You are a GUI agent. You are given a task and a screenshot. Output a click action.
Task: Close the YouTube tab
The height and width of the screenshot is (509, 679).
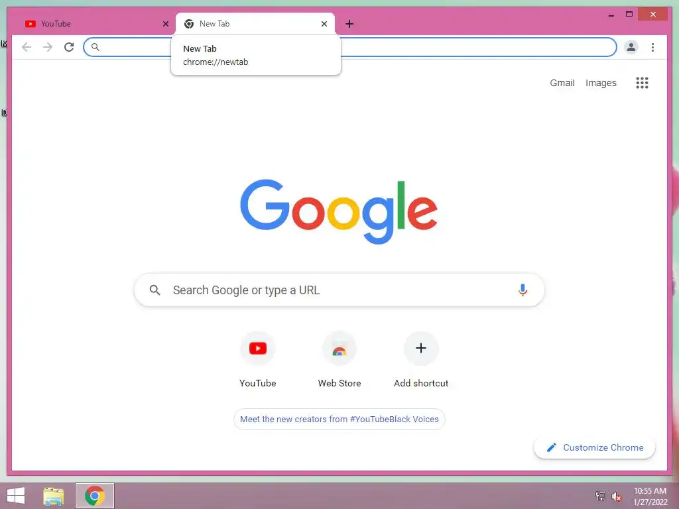click(165, 24)
